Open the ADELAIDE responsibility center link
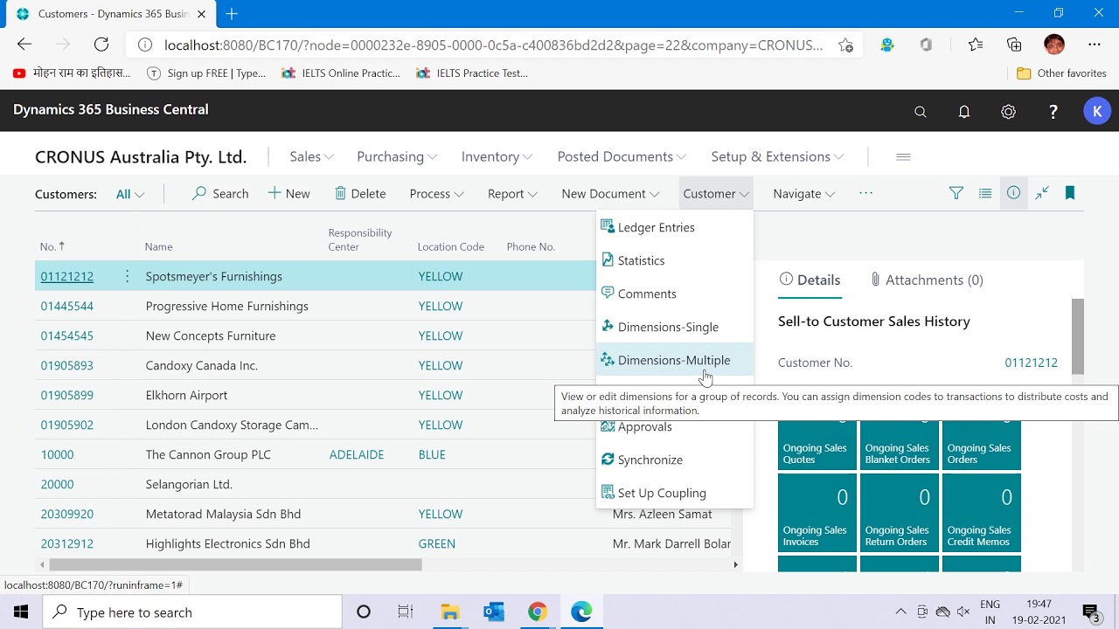1119x629 pixels. tap(357, 454)
